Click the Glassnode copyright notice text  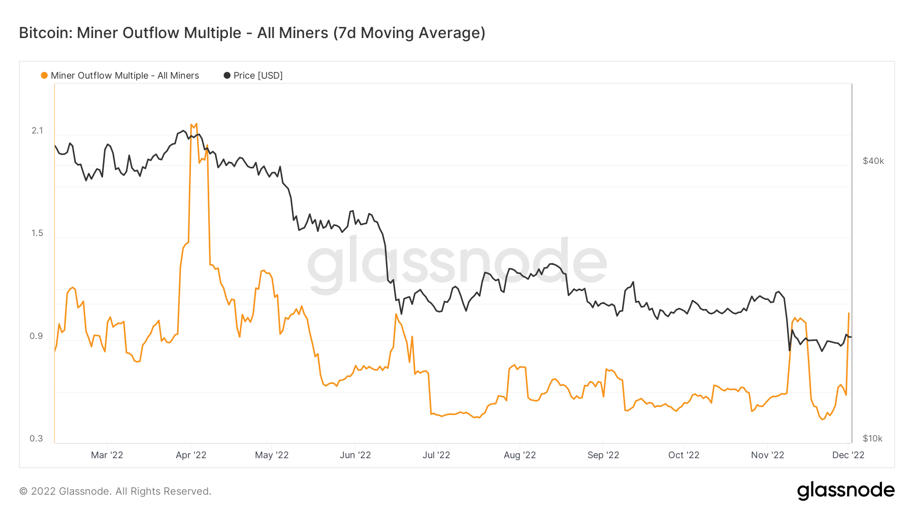(x=115, y=491)
